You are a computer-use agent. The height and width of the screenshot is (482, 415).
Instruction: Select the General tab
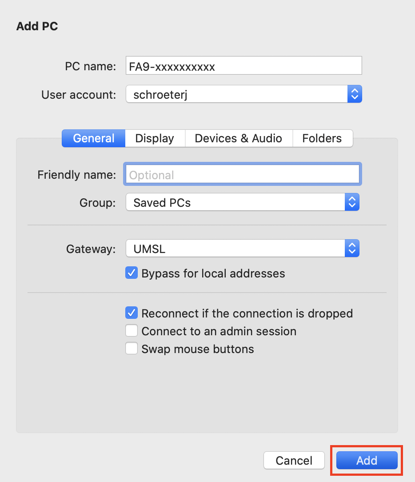coord(93,138)
